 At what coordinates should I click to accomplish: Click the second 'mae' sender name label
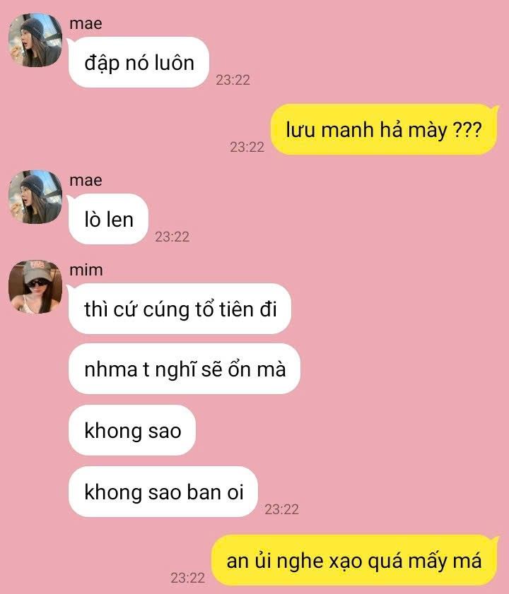click(86, 180)
